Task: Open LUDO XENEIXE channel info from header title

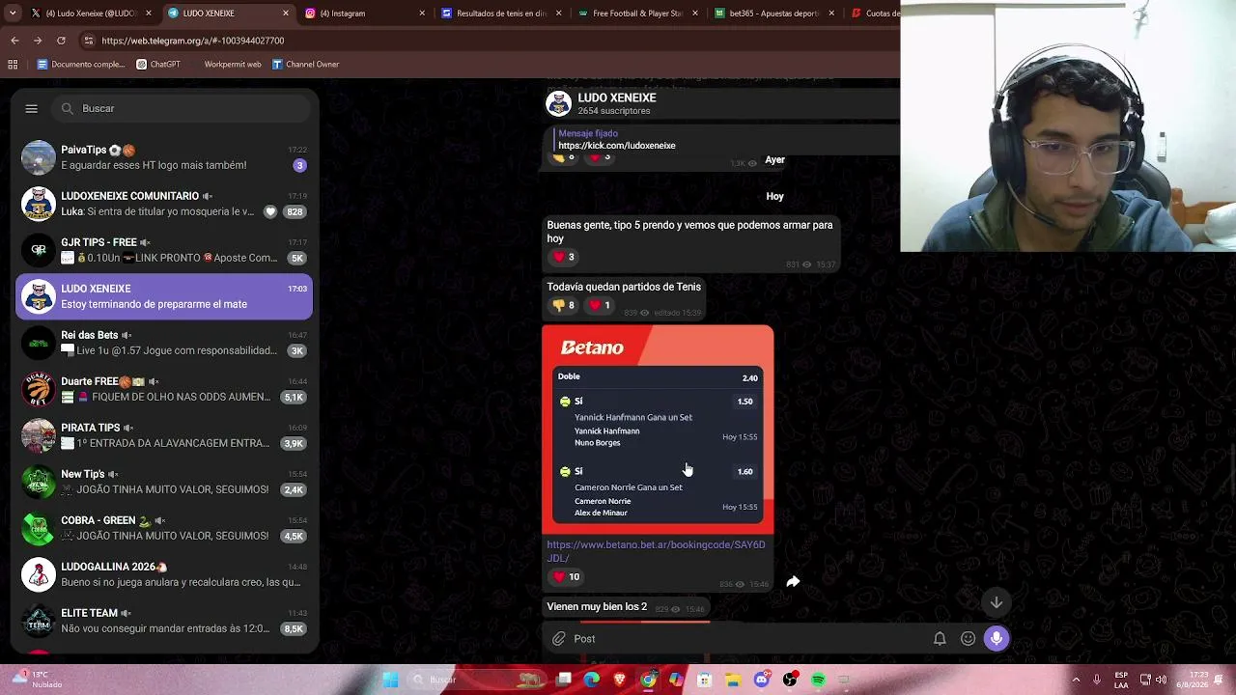Action: 616,97
